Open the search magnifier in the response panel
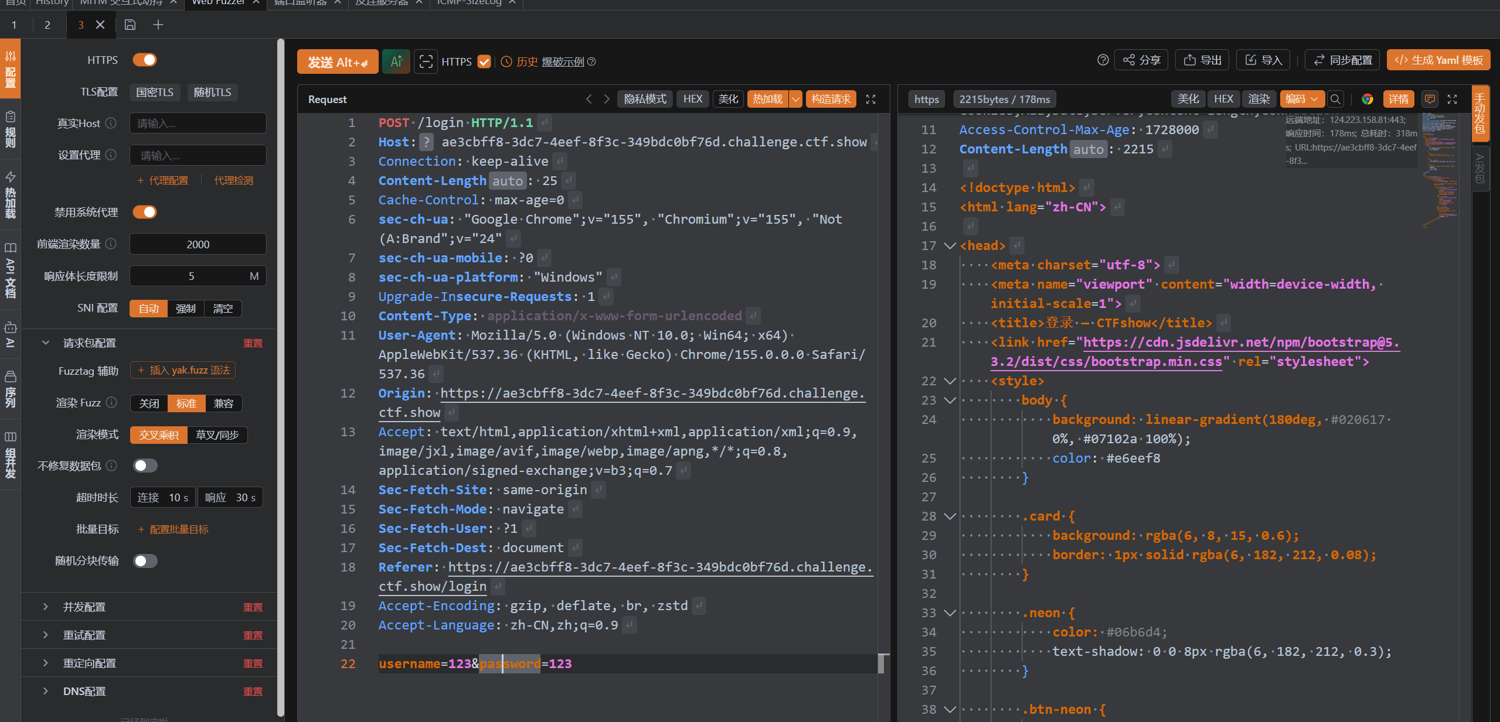Screen dimensions: 1500x722 (1335, 100)
